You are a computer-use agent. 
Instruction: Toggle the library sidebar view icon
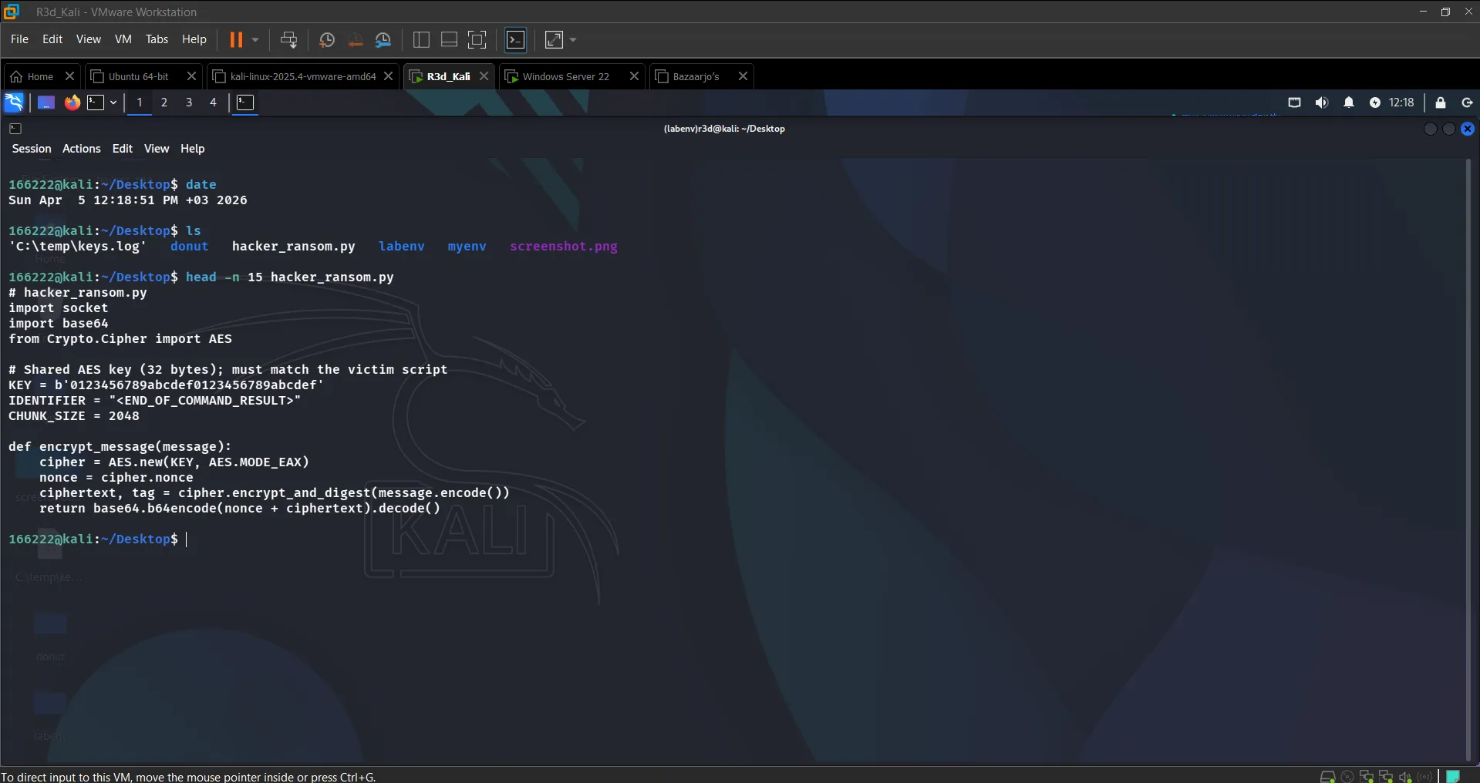click(x=421, y=40)
